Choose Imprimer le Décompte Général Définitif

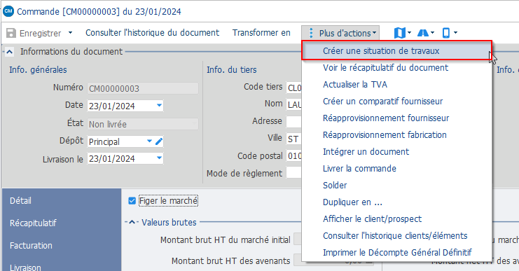[x=396, y=253]
